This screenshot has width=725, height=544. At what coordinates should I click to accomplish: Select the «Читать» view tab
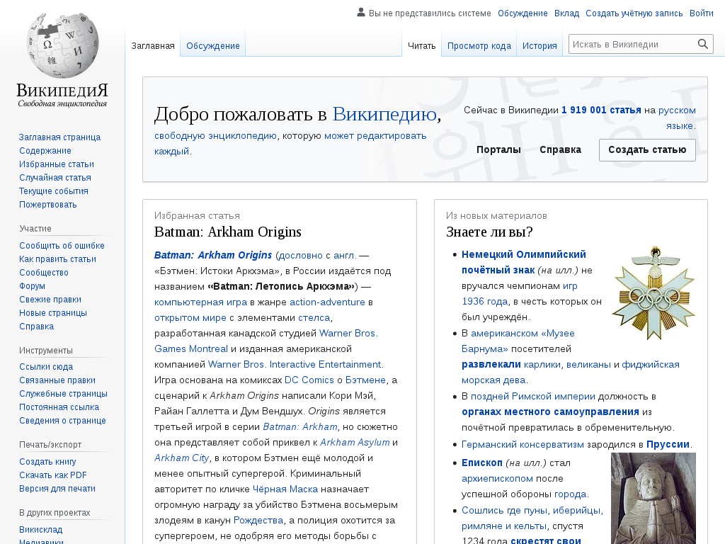click(422, 46)
